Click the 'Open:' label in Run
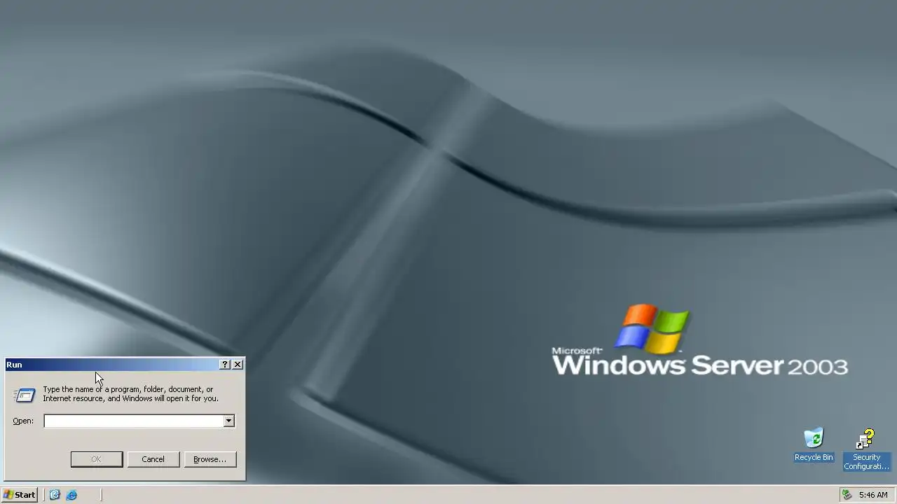This screenshot has width=897, height=504. tap(23, 421)
